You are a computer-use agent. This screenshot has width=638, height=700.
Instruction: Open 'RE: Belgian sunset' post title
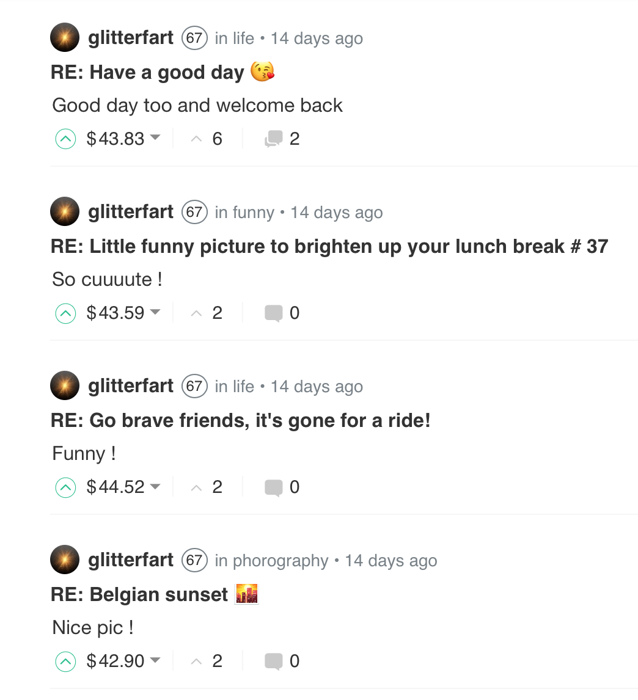tap(139, 594)
